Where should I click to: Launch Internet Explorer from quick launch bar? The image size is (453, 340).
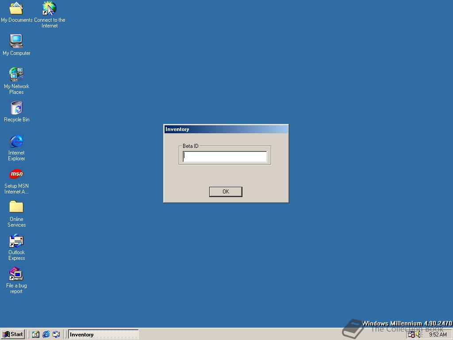click(46, 335)
